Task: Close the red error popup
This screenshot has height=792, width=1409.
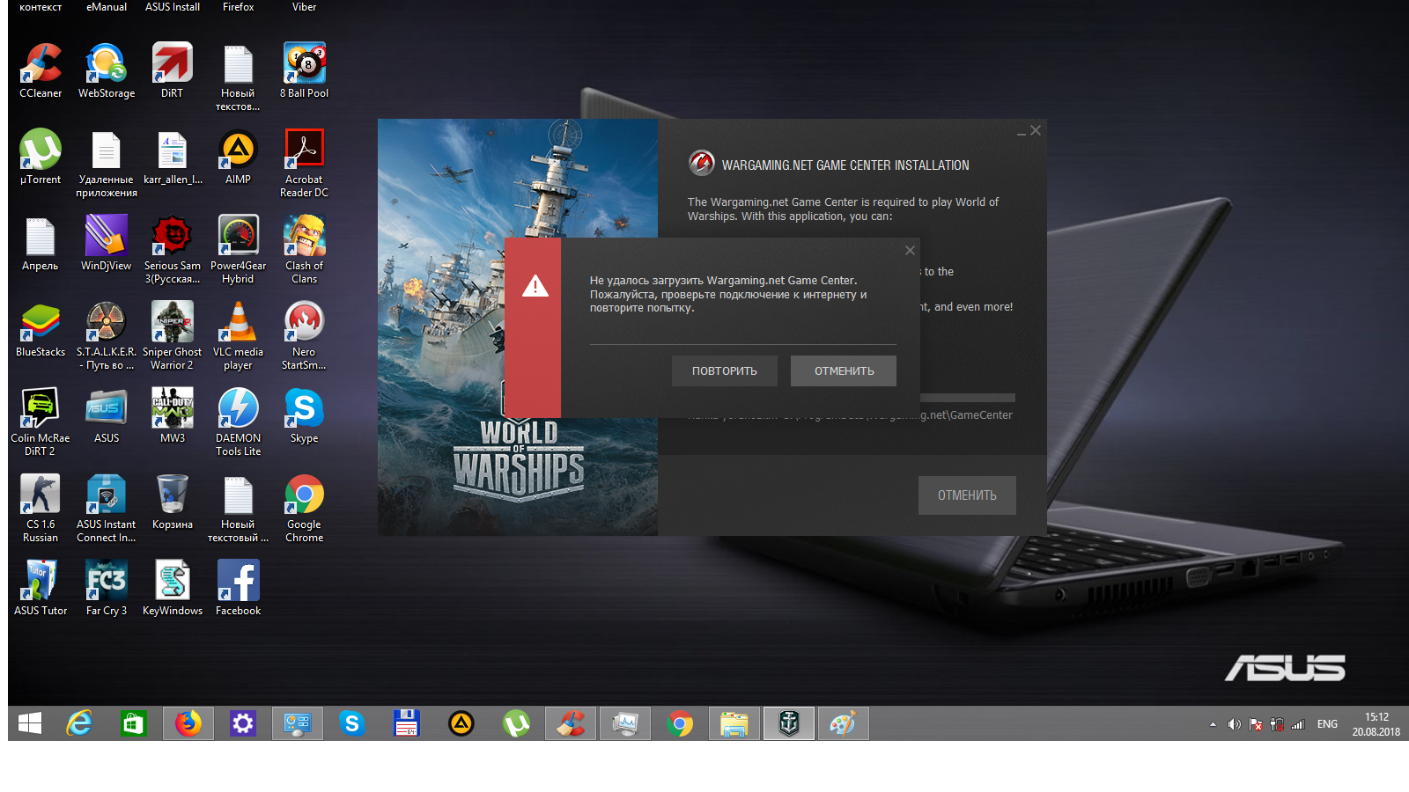Action: pos(910,251)
